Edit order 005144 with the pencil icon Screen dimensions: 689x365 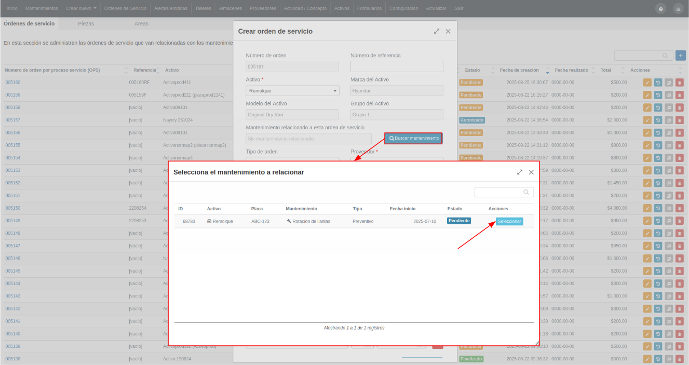pos(647,283)
